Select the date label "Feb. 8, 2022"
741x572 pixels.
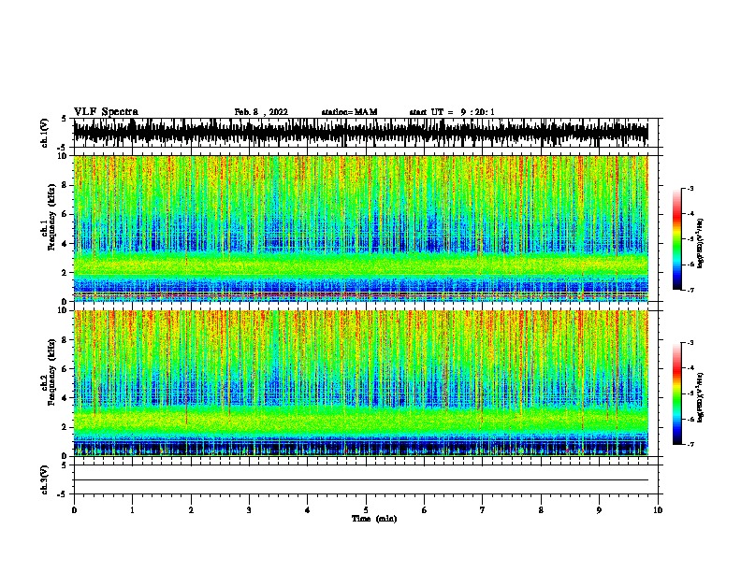pyautogui.click(x=261, y=112)
